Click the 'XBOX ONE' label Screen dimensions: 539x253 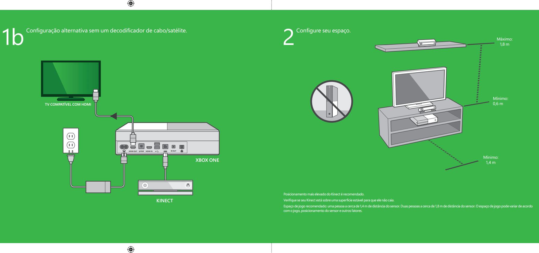point(207,160)
